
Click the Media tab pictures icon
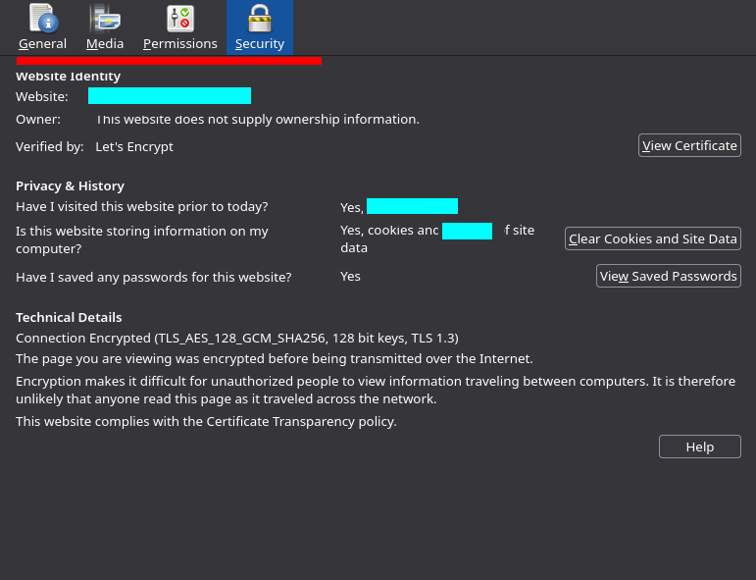click(x=105, y=18)
